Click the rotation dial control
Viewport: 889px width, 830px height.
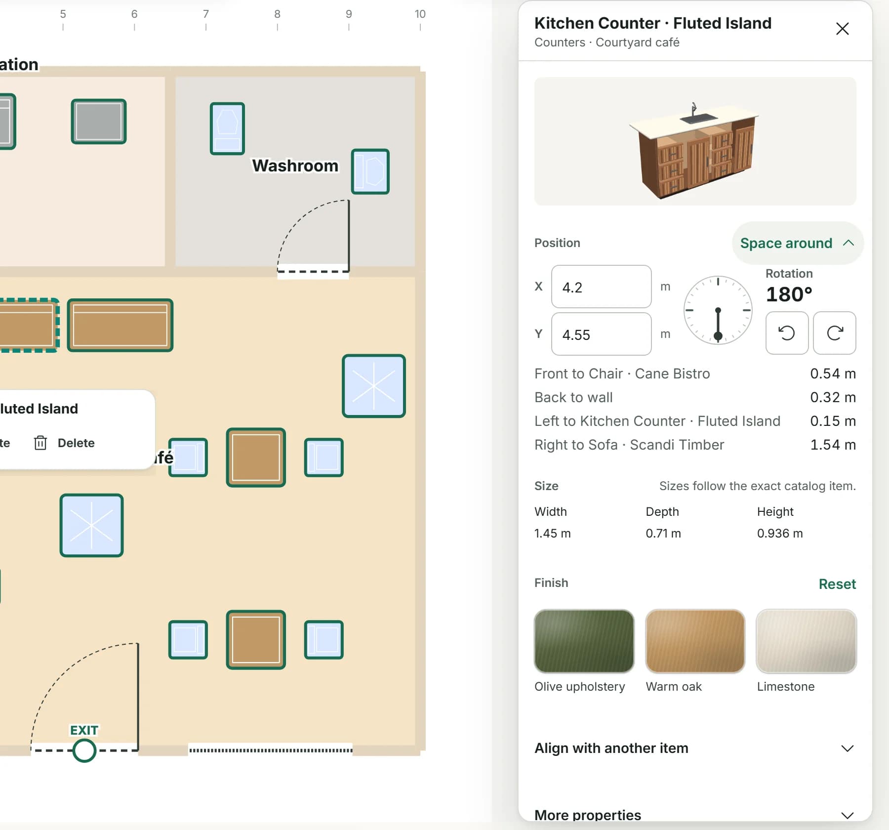click(718, 310)
